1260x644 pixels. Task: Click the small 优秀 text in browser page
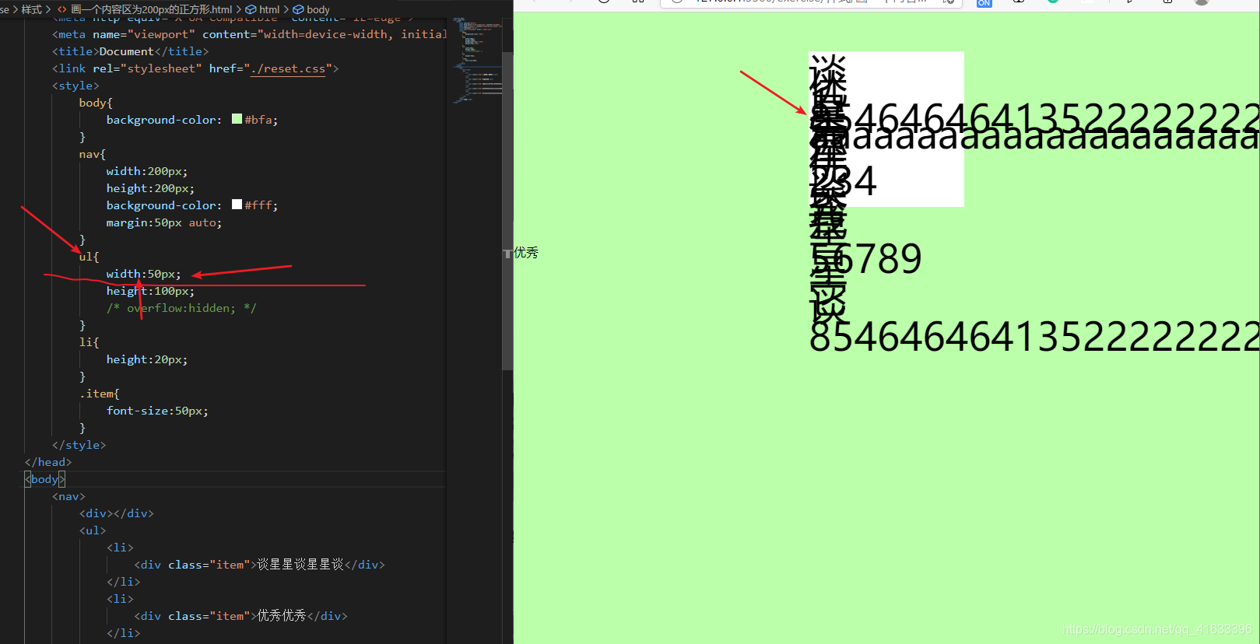pos(526,253)
